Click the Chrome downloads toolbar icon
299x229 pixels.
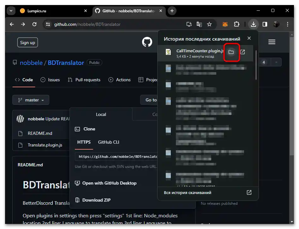coord(254,24)
